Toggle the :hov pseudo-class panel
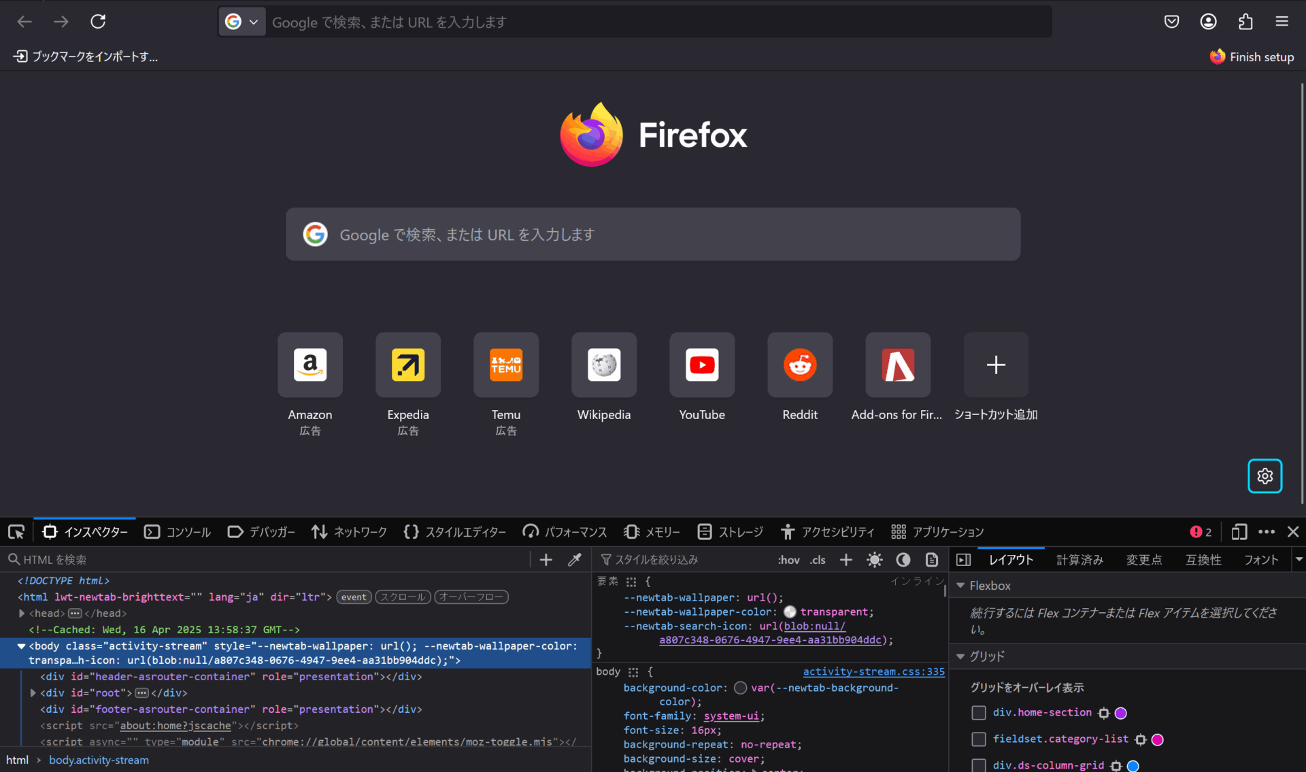This screenshot has height=772, width=1306. [788, 560]
